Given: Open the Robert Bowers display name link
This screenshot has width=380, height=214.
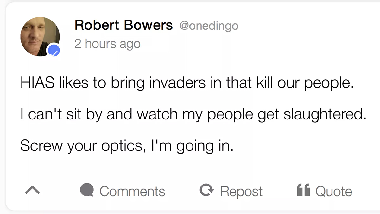Looking at the screenshot, I should click(x=124, y=25).
